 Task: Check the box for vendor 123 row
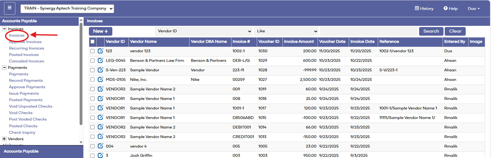coord(93,51)
